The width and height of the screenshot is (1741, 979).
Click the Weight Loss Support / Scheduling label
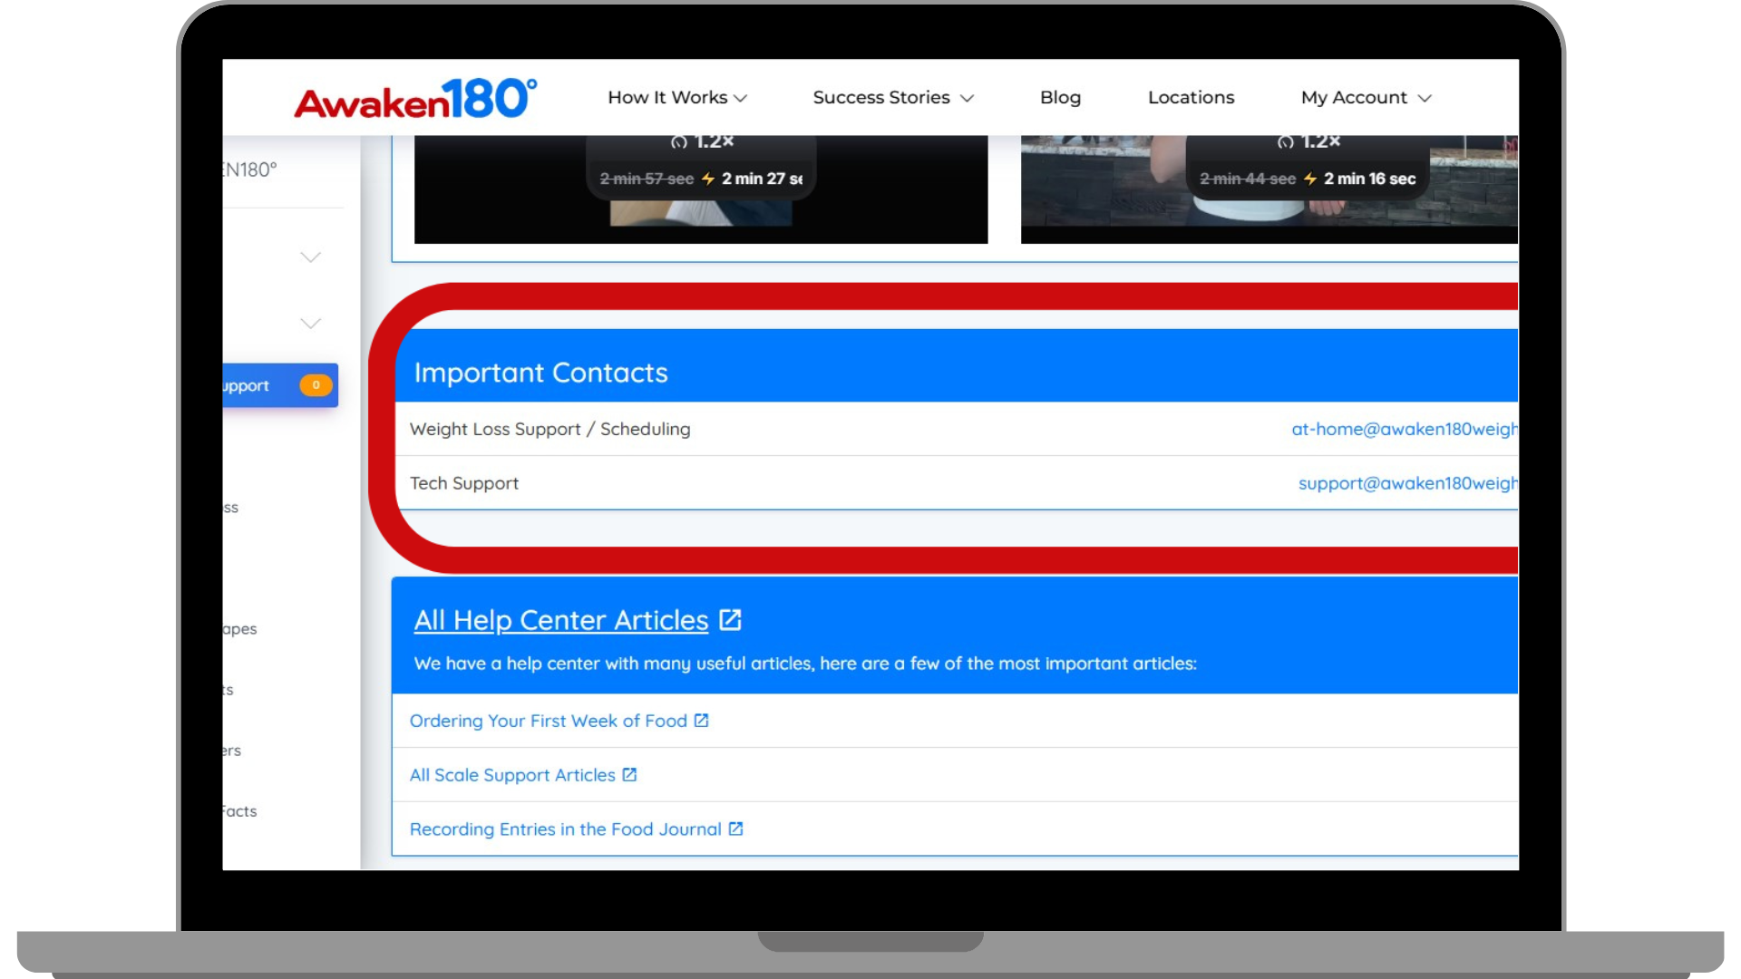550,429
